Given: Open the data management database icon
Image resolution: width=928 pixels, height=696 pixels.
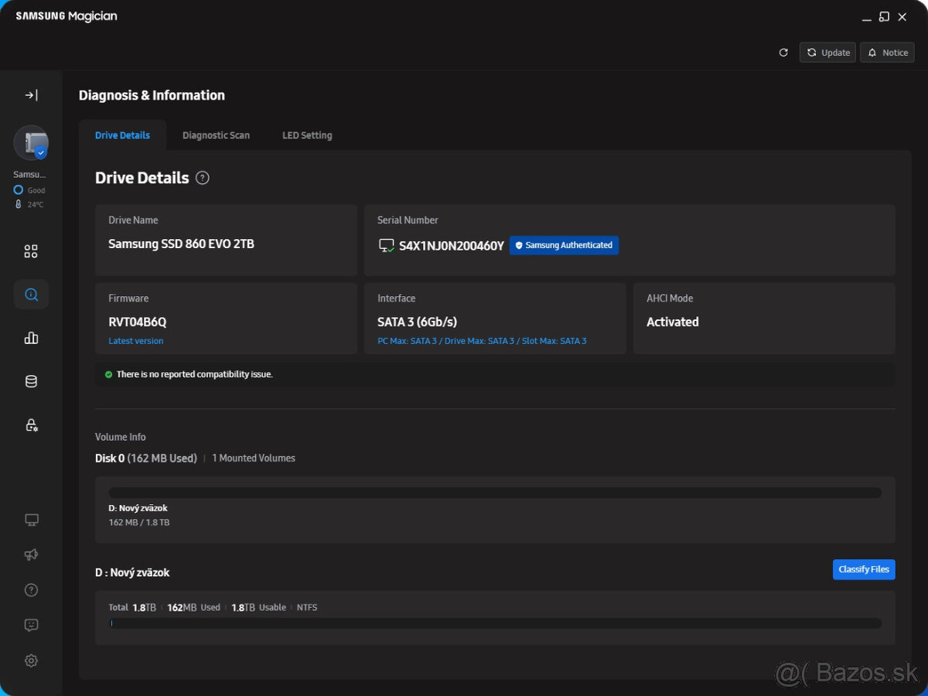Looking at the screenshot, I should (x=31, y=381).
